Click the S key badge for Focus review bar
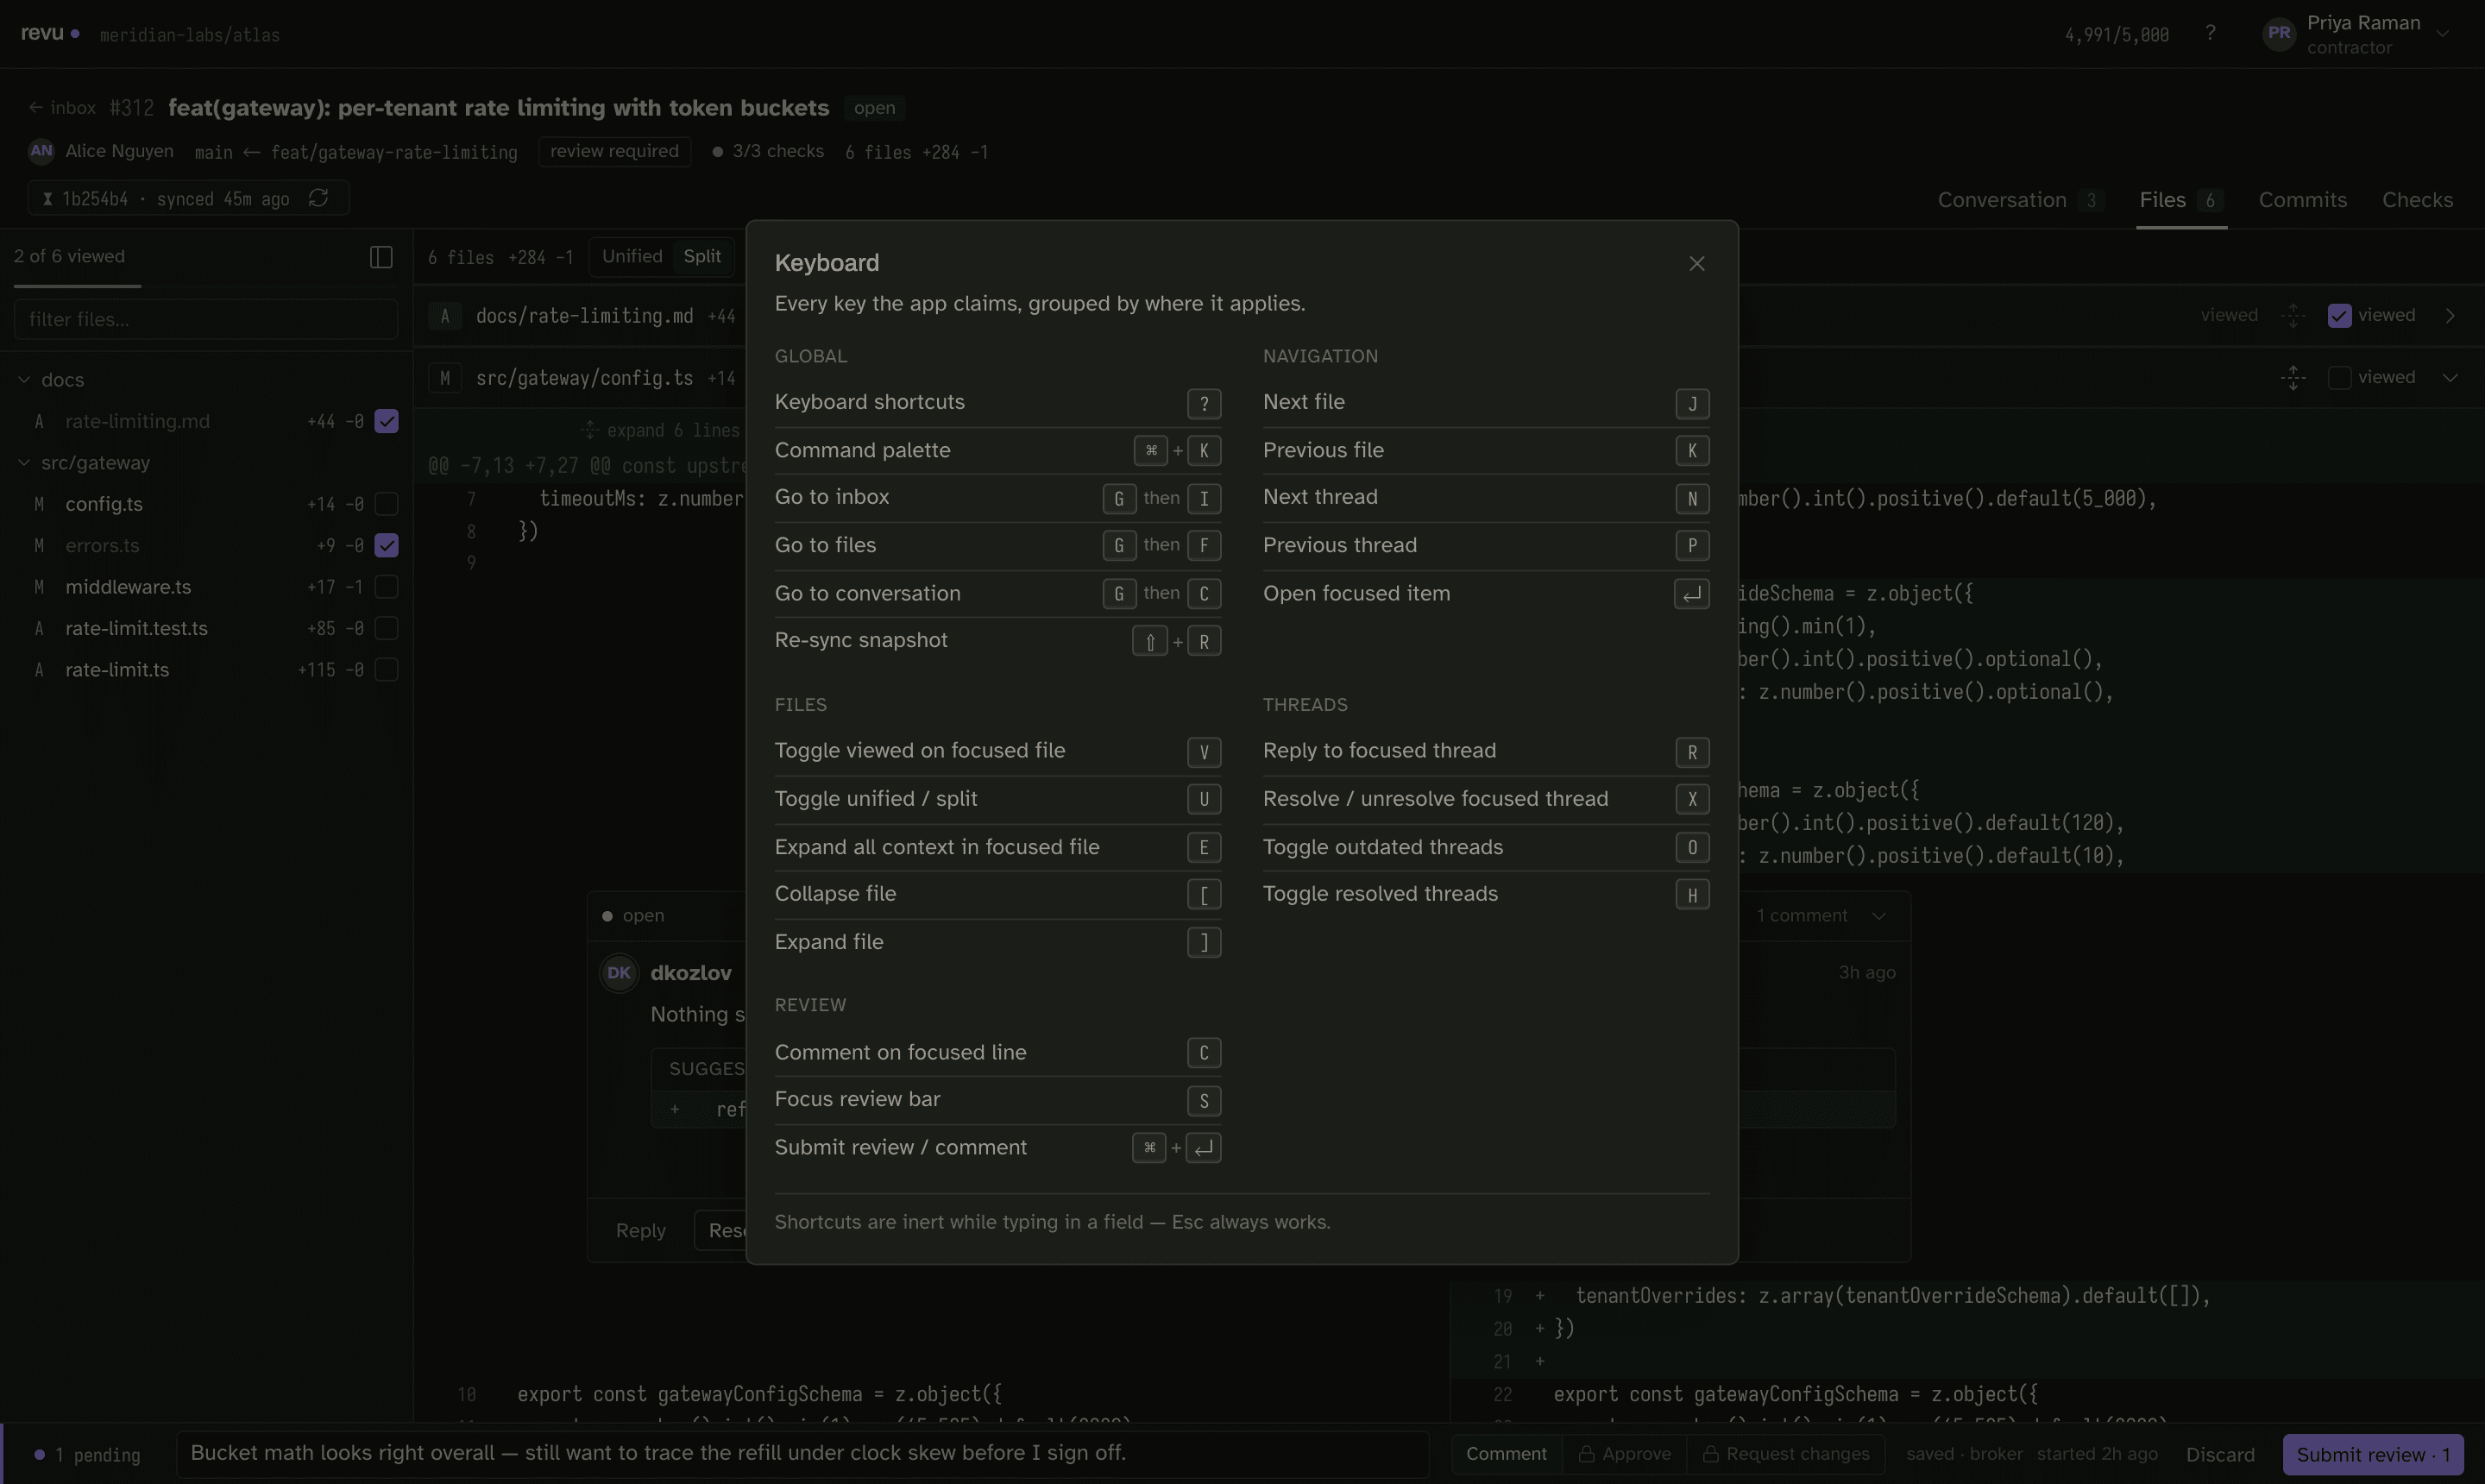2485x1484 pixels. [x=1204, y=1101]
